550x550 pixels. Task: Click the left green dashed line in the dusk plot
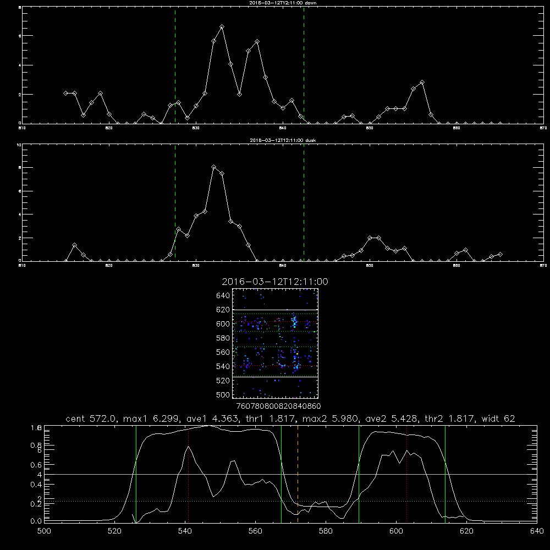[175, 202]
